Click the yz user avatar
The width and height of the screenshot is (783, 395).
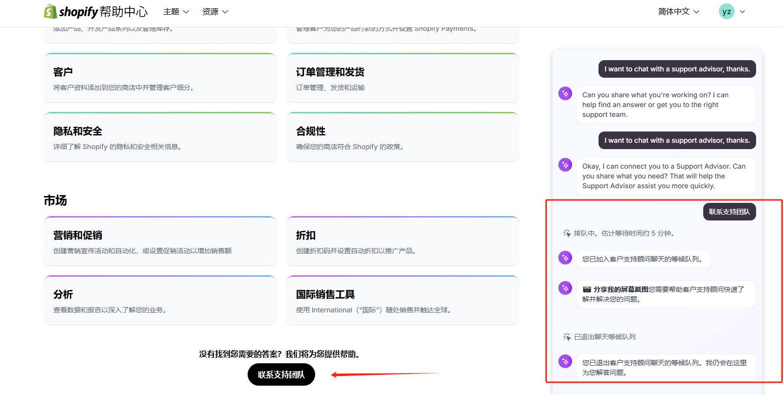pos(727,11)
